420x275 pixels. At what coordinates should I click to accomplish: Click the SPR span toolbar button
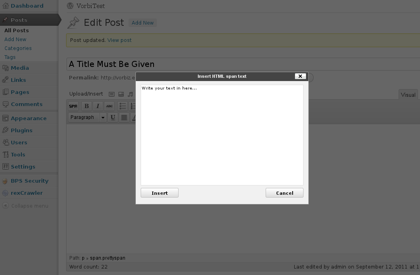73,106
